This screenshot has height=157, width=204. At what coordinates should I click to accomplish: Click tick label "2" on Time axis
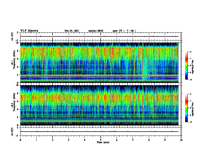pos(53,140)
